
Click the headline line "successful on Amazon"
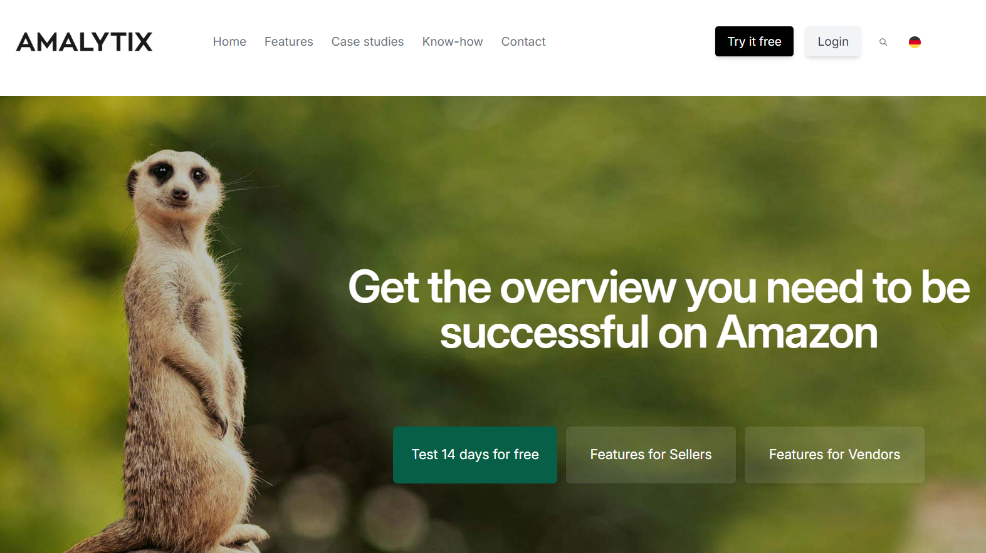659,333
